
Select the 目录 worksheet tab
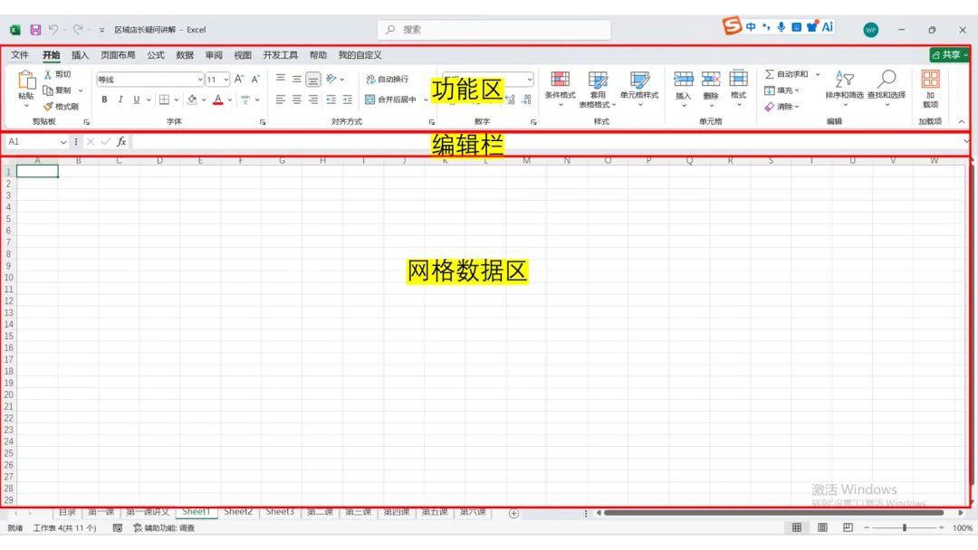point(67,512)
